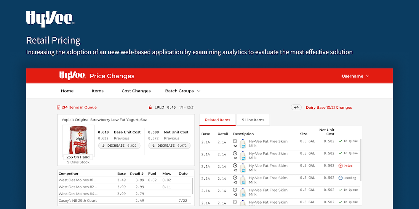Image resolution: width=419 pixels, height=209 pixels.
Task: Click the Mov. column header
Action: tap(167, 174)
